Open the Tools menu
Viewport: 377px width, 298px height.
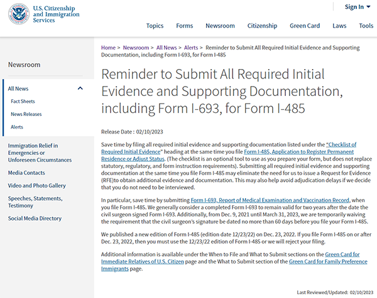tap(366, 26)
